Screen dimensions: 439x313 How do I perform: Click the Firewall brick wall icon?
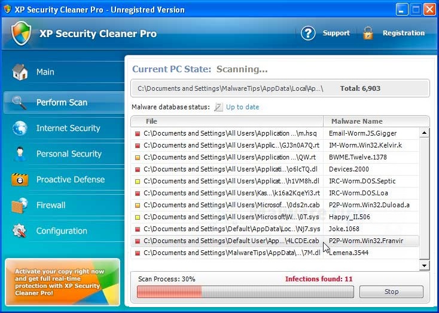pos(20,205)
